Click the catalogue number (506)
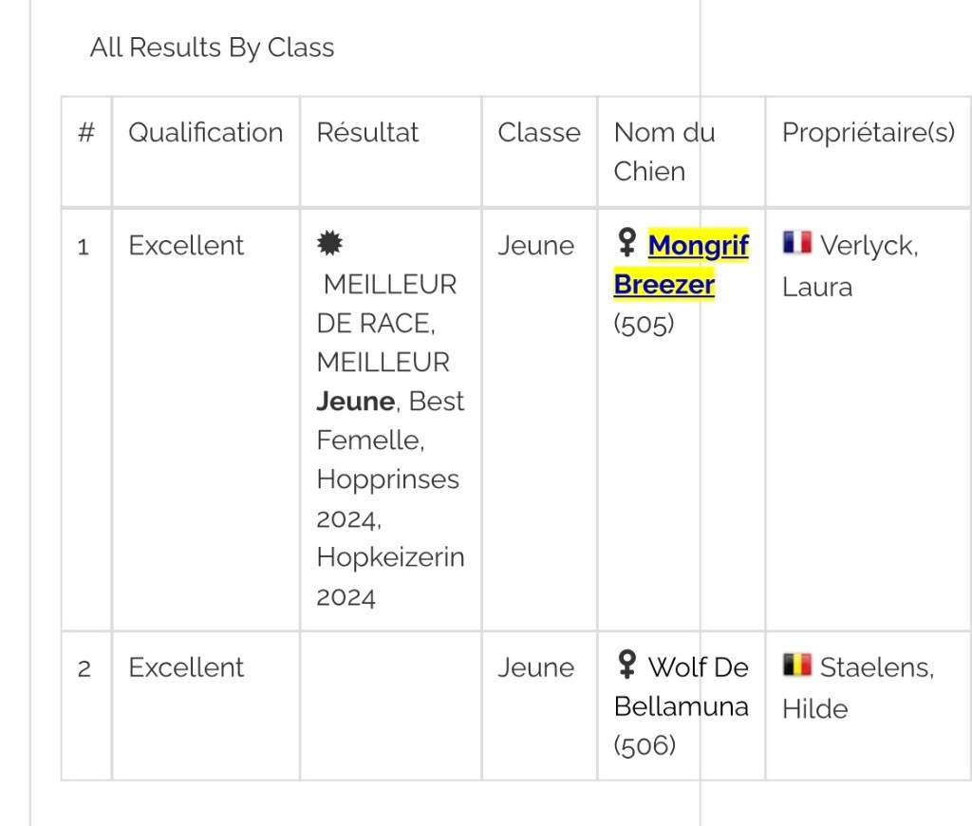 [x=645, y=746]
